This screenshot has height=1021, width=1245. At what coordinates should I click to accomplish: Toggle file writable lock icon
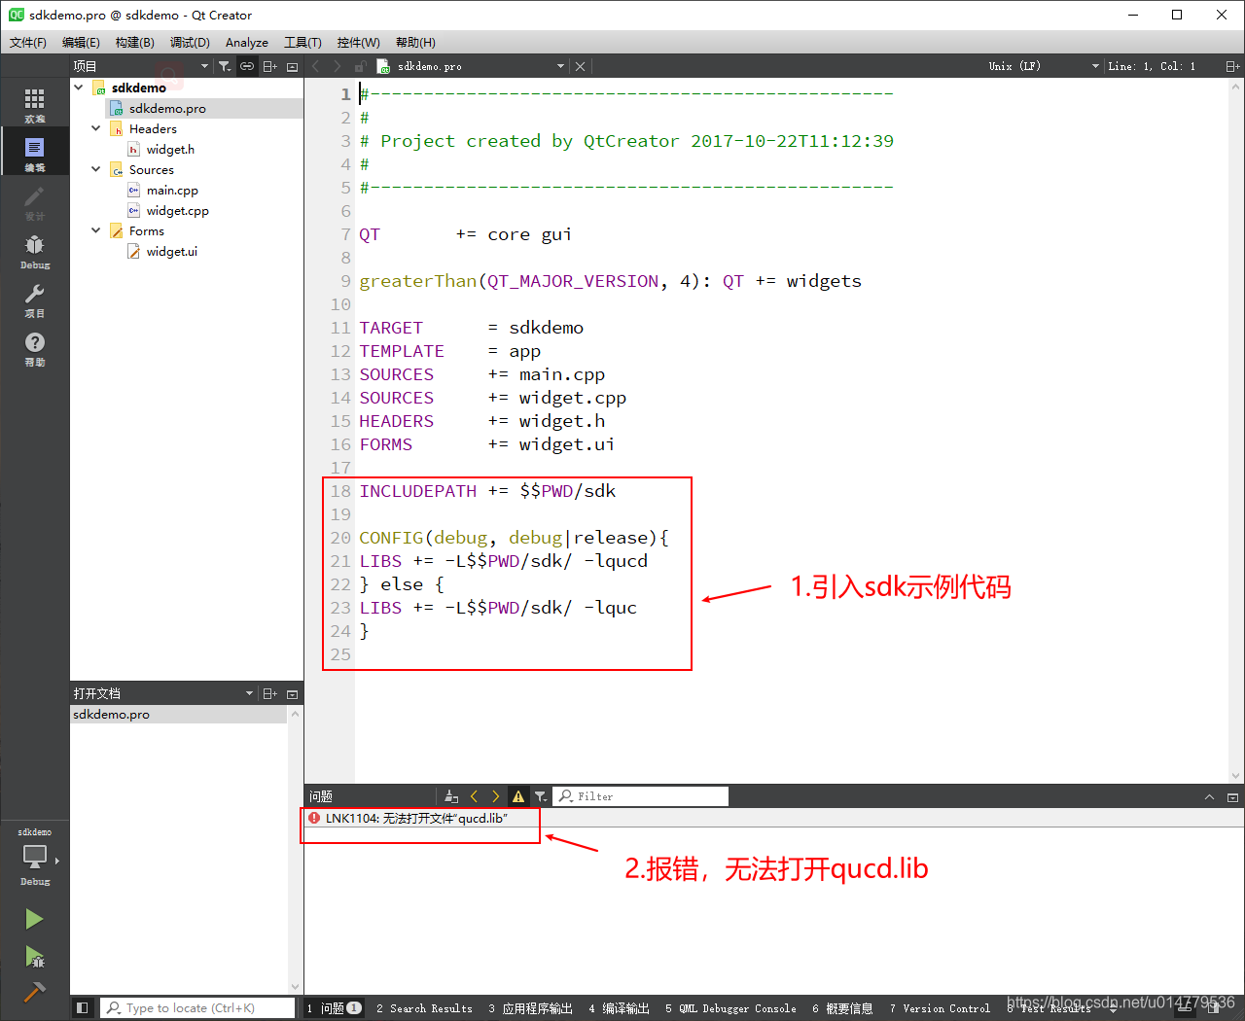[x=360, y=66]
